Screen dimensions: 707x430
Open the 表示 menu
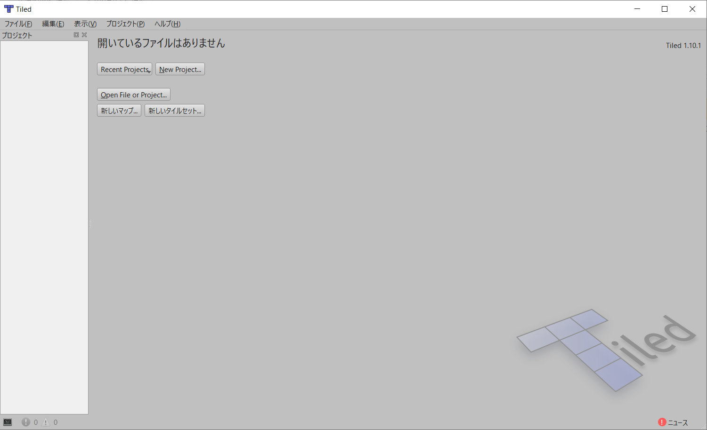[85, 24]
